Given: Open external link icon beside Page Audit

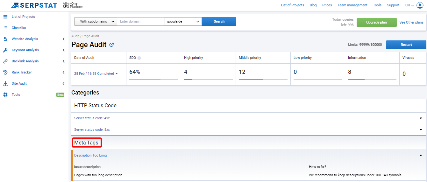Looking at the screenshot, I should pyautogui.click(x=111, y=45).
